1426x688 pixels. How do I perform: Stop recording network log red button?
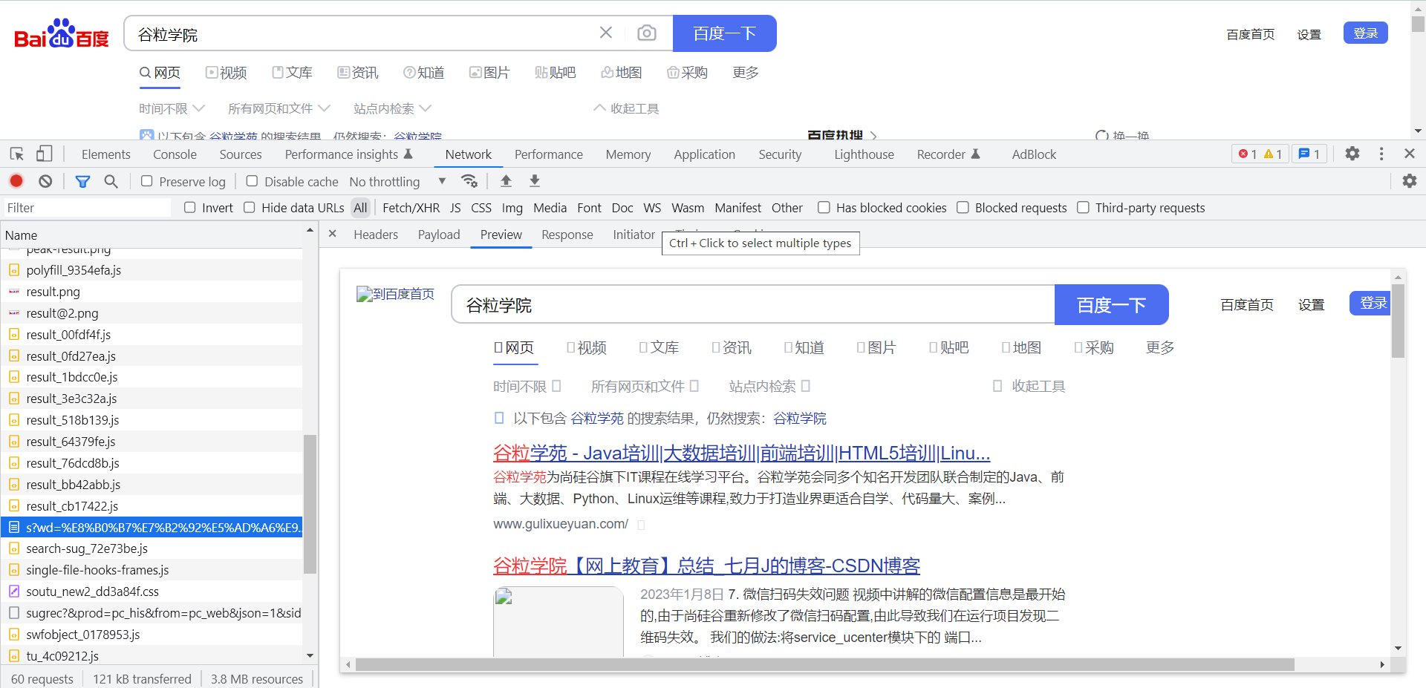click(16, 181)
